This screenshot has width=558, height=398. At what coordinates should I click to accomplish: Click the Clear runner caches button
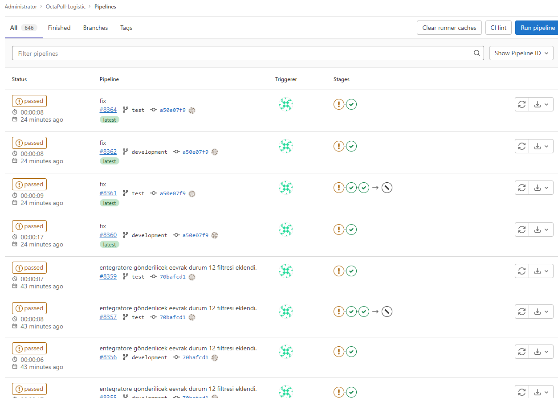click(449, 27)
